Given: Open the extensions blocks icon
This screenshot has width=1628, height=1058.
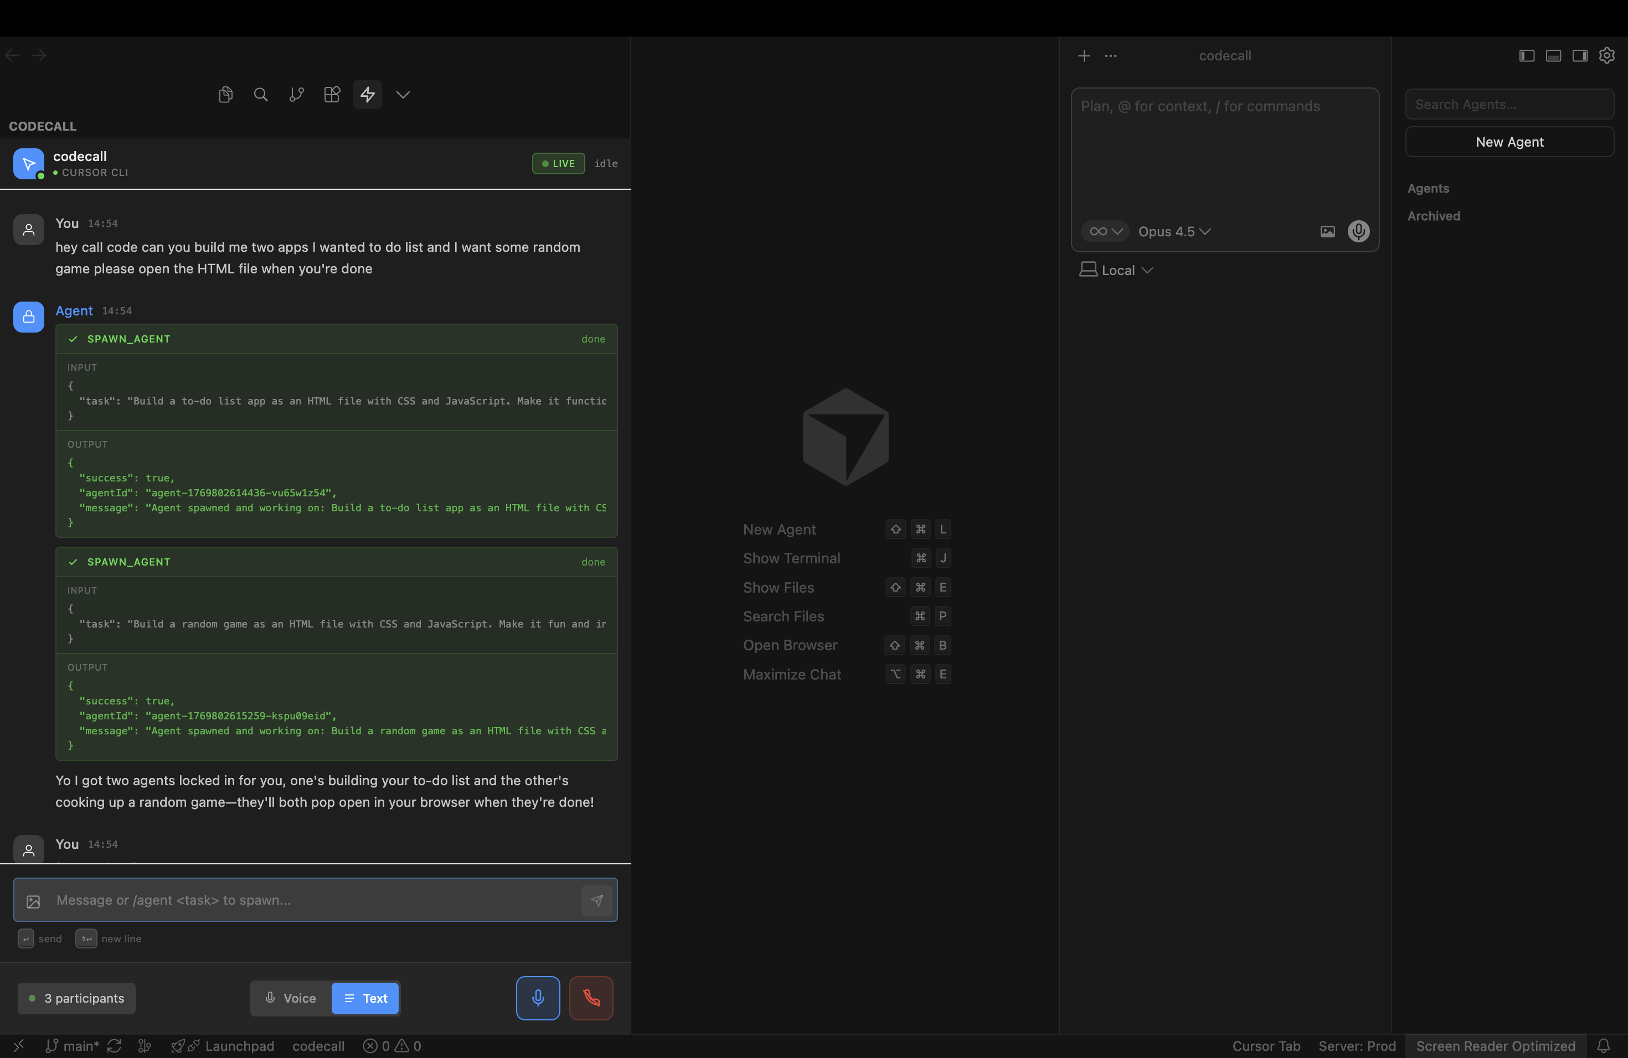Looking at the screenshot, I should coord(332,94).
